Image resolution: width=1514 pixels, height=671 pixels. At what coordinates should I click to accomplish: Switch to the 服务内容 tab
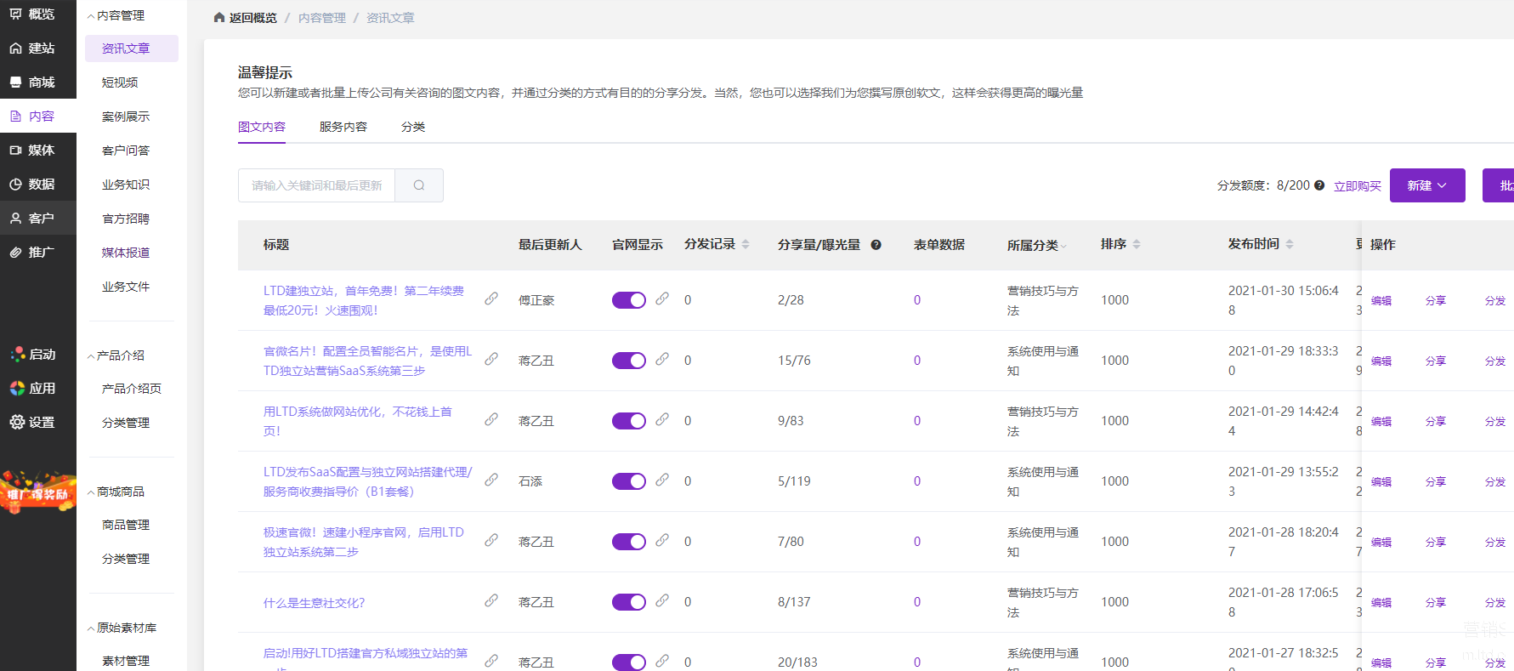[x=343, y=127]
